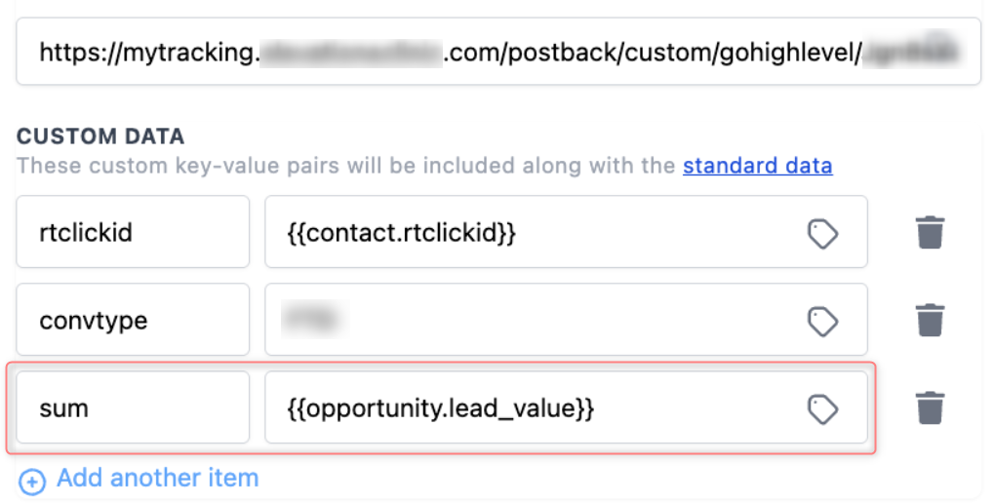This screenshot has width=995, height=503.
Task: Delete the convtype custom data row
Action: point(931,320)
